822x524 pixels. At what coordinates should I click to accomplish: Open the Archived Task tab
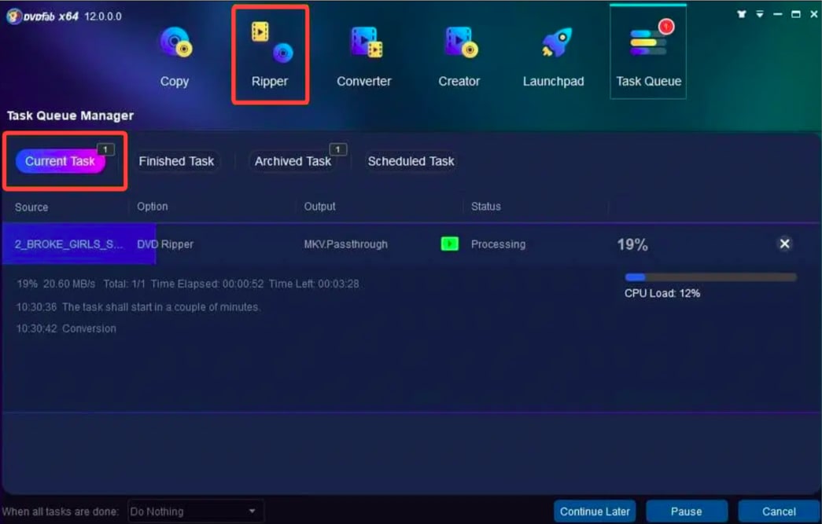(x=292, y=161)
